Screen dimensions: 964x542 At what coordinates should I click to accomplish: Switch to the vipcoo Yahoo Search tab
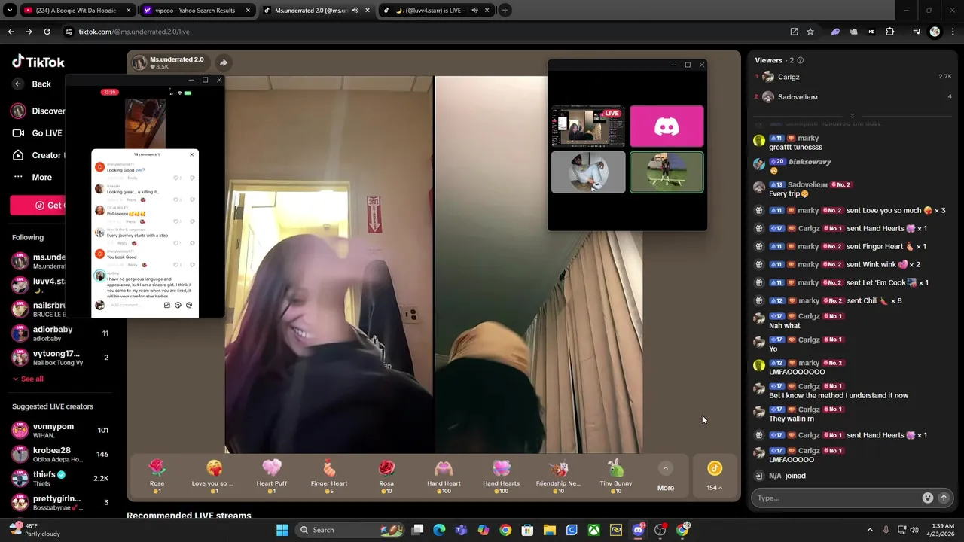pyautogui.click(x=198, y=11)
